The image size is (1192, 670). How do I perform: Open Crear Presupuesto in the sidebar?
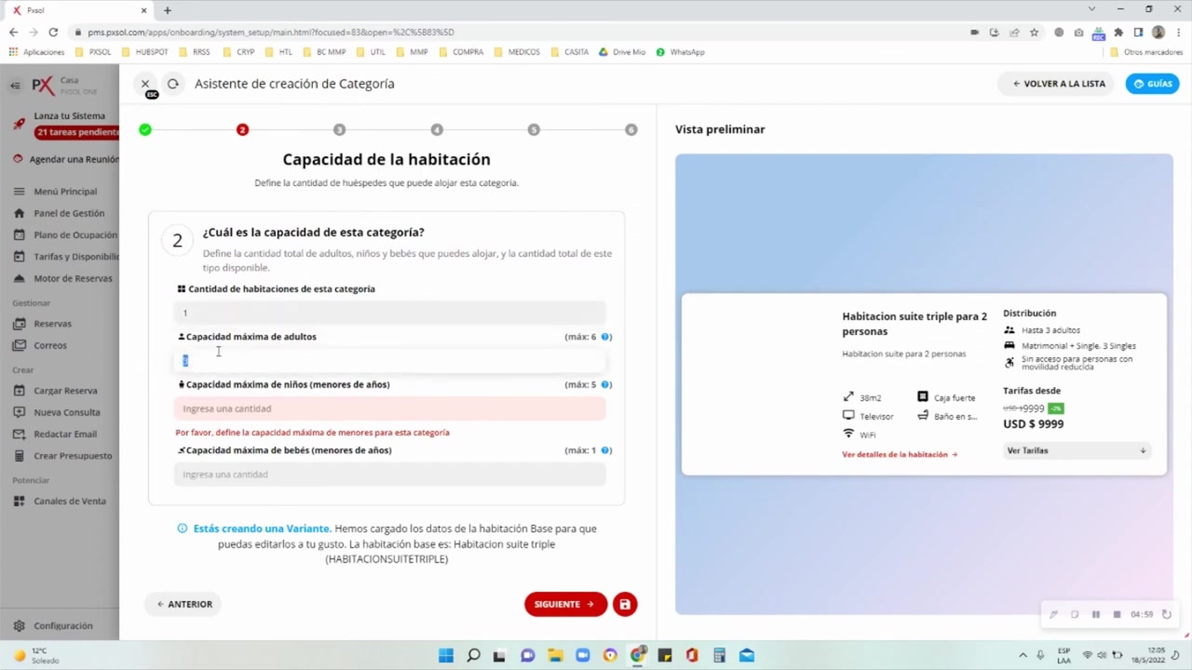71,455
